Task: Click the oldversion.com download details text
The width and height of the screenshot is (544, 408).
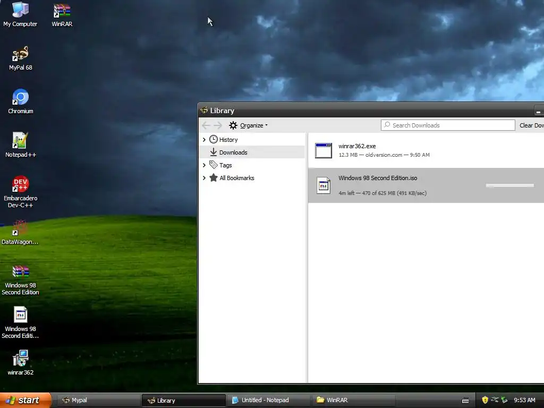Action: point(384,155)
